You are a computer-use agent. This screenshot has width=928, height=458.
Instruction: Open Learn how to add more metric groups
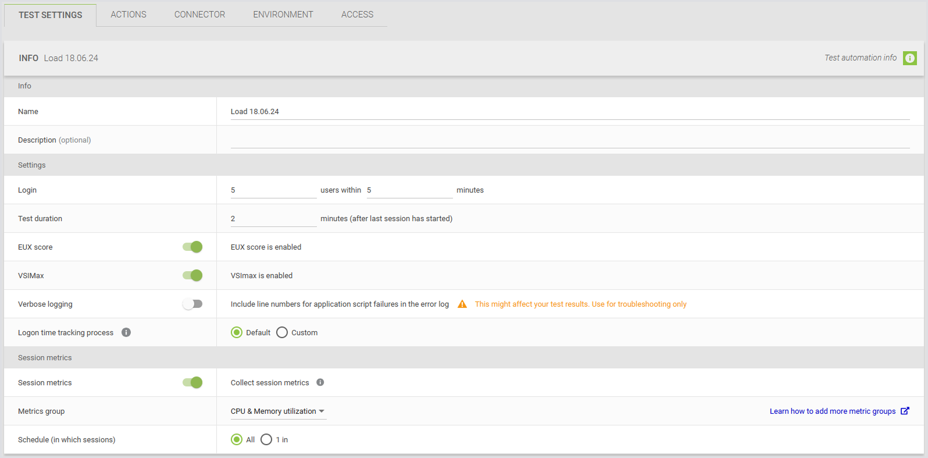click(x=832, y=411)
